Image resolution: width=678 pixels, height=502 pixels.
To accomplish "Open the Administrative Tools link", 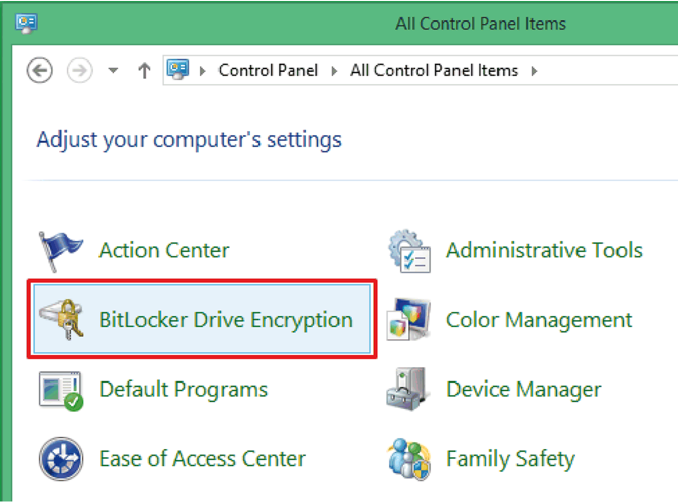I will pyautogui.click(x=544, y=250).
